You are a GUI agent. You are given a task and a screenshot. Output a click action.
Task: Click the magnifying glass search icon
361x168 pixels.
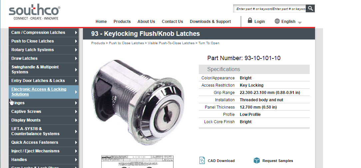tap(310, 9)
